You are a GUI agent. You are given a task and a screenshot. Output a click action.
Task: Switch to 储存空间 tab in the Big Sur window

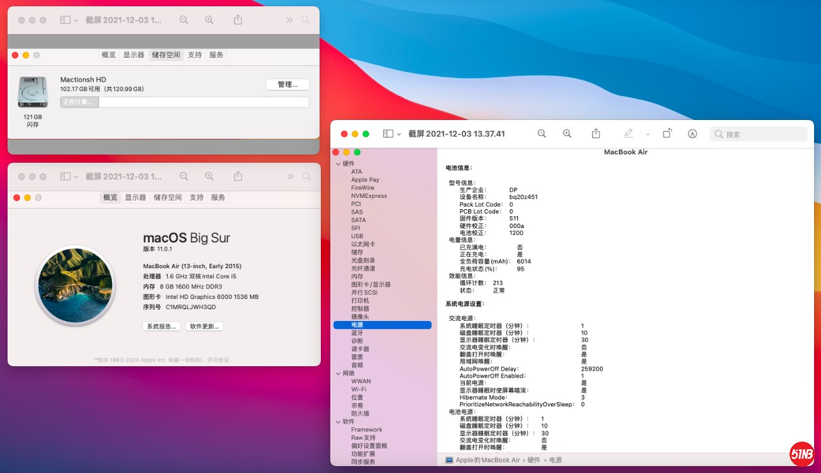click(167, 197)
